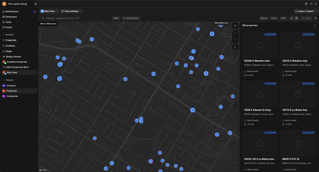Open Chats favorites folder

pos(19,51)
